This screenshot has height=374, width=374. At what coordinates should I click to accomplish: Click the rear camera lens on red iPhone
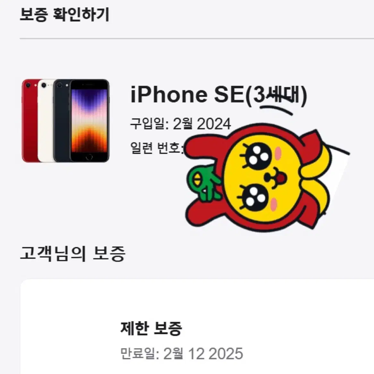[28, 85]
